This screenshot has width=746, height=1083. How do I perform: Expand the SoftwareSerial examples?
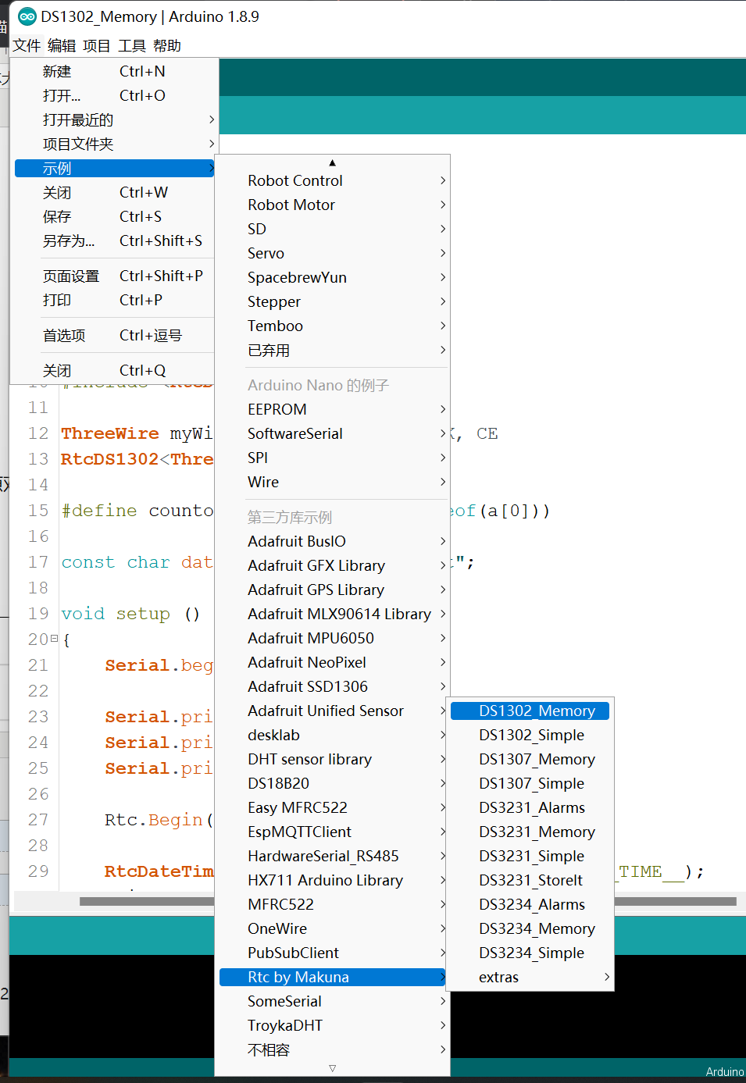pos(332,433)
